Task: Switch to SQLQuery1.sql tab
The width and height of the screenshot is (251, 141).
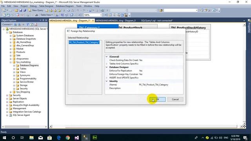Action: (156, 21)
